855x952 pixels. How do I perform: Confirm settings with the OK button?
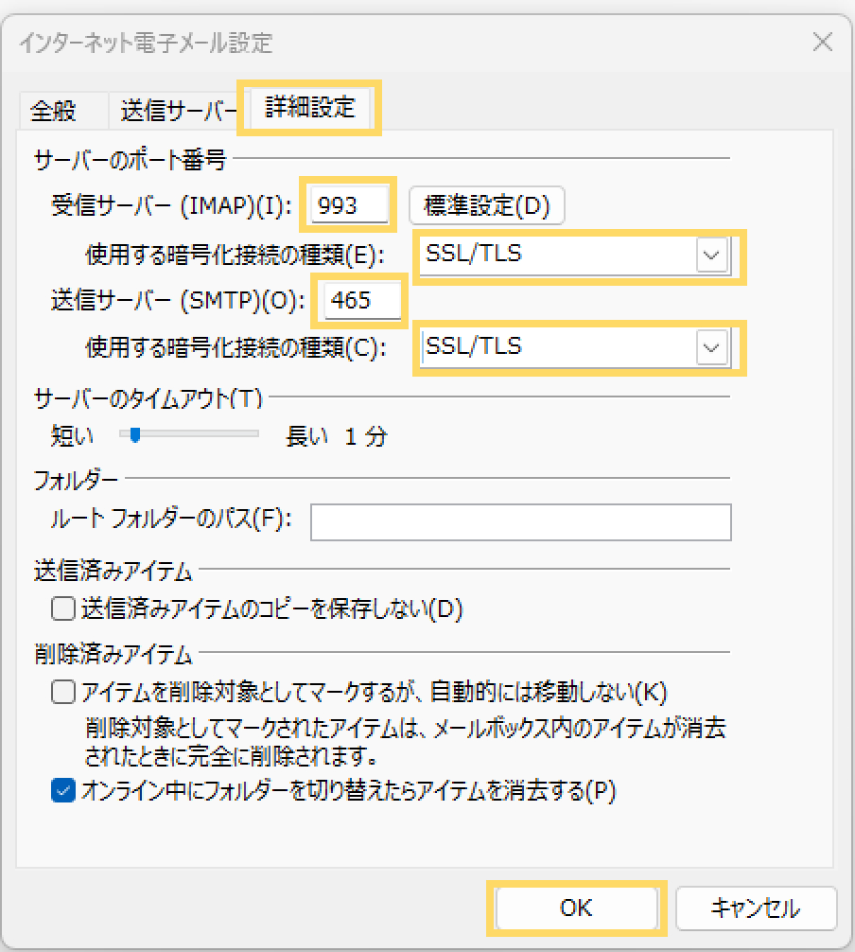coord(575,908)
